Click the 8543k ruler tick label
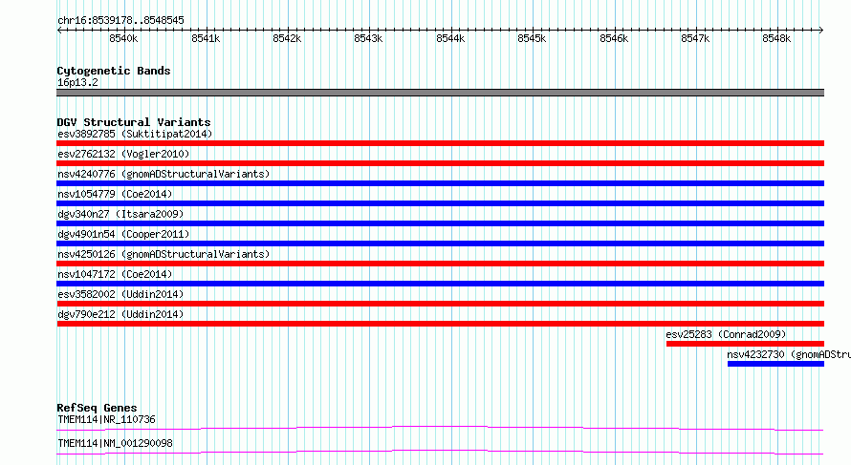Screen dimensions: 851x465 [x=368, y=38]
